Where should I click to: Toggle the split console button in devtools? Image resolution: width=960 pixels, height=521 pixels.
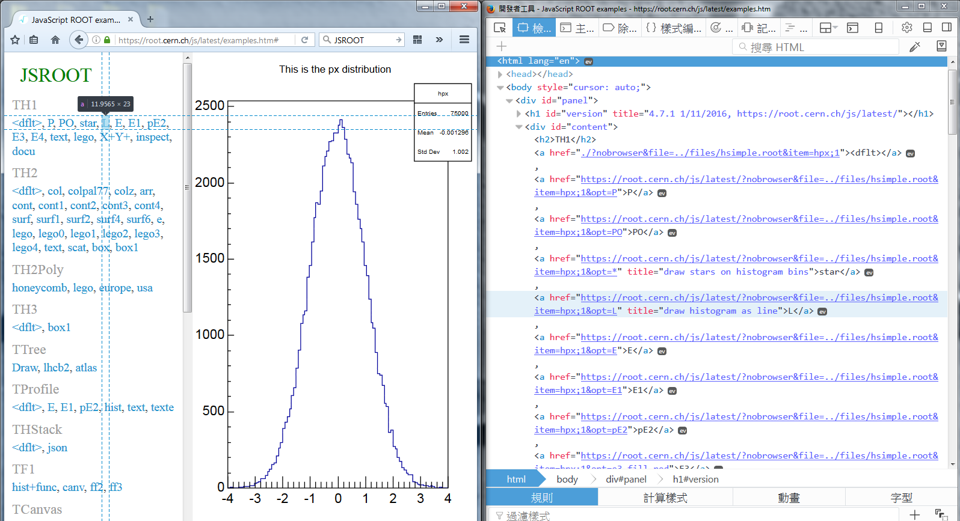(x=852, y=28)
